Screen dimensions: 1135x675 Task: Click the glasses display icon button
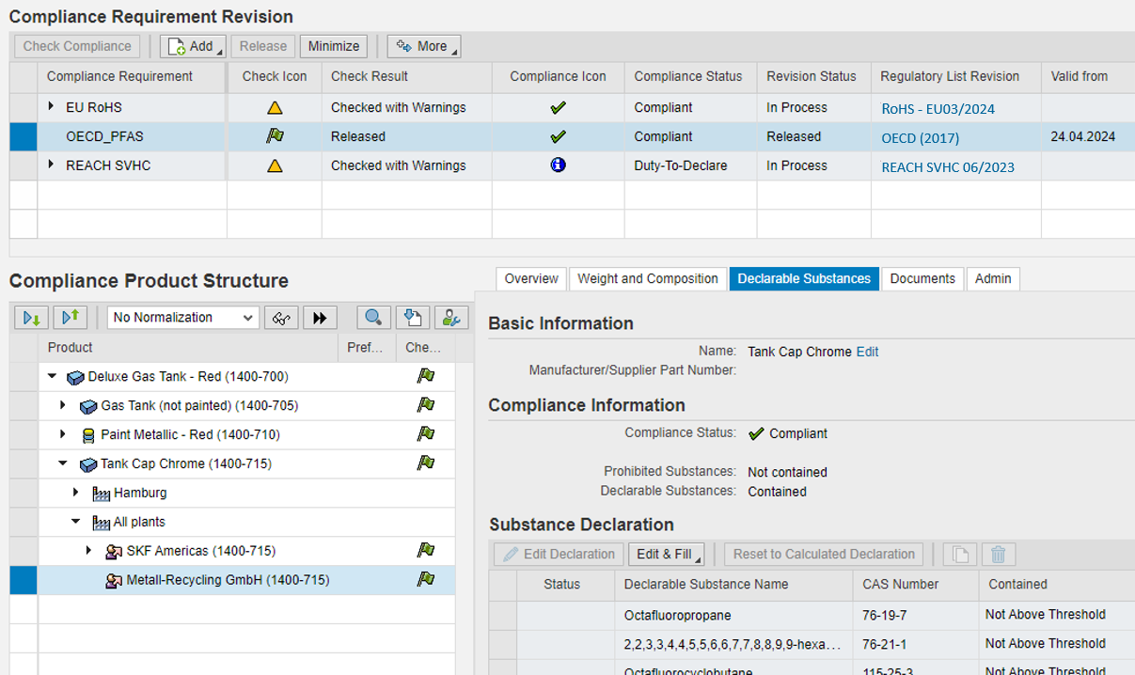280,318
